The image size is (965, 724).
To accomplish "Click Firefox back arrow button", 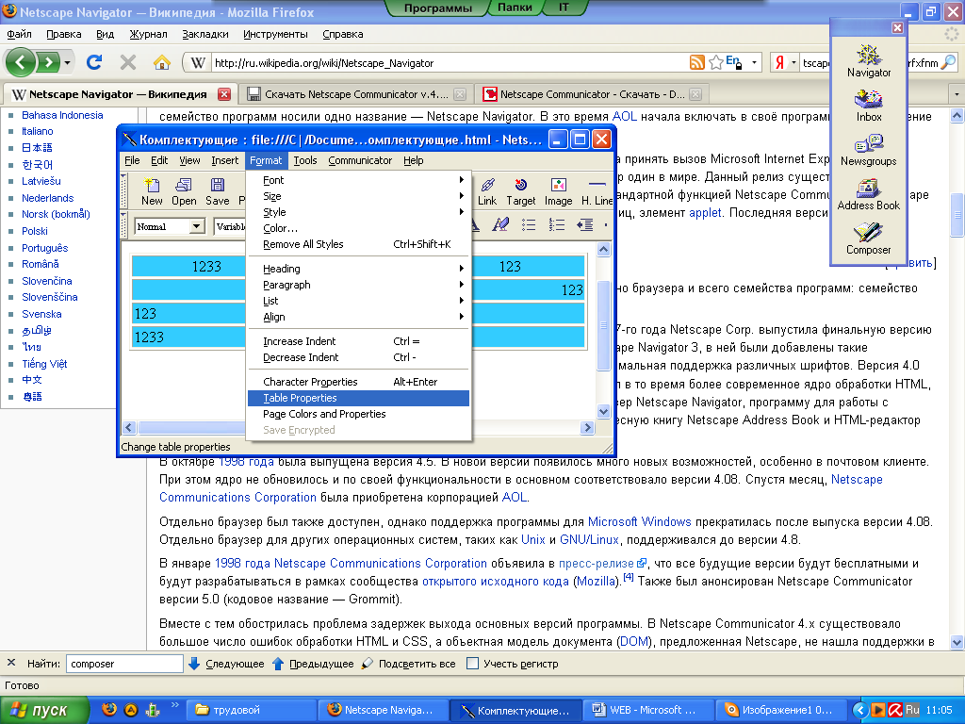I will click(21, 62).
